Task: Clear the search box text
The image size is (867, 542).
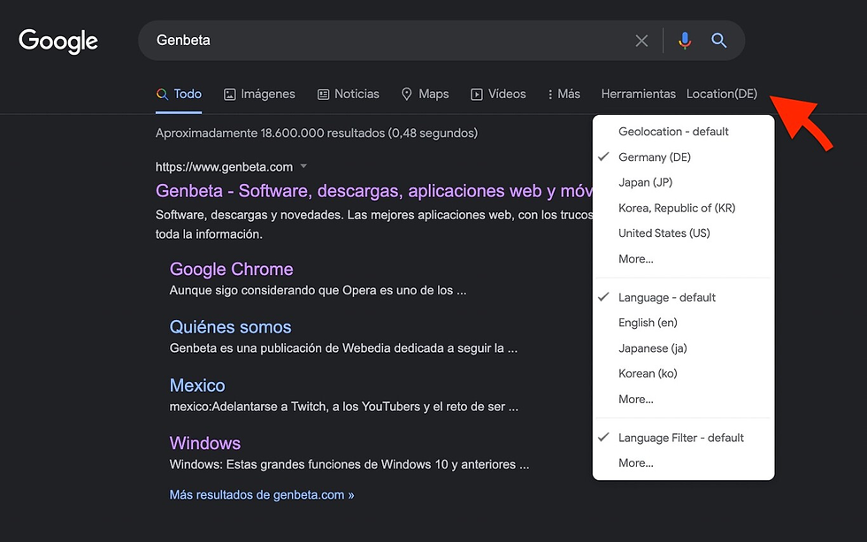Action: coord(641,41)
